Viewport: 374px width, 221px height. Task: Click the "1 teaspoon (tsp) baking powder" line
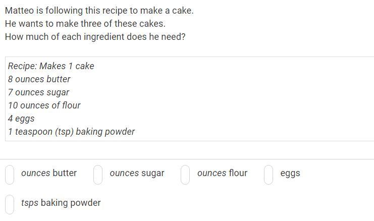(x=71, y=132)
